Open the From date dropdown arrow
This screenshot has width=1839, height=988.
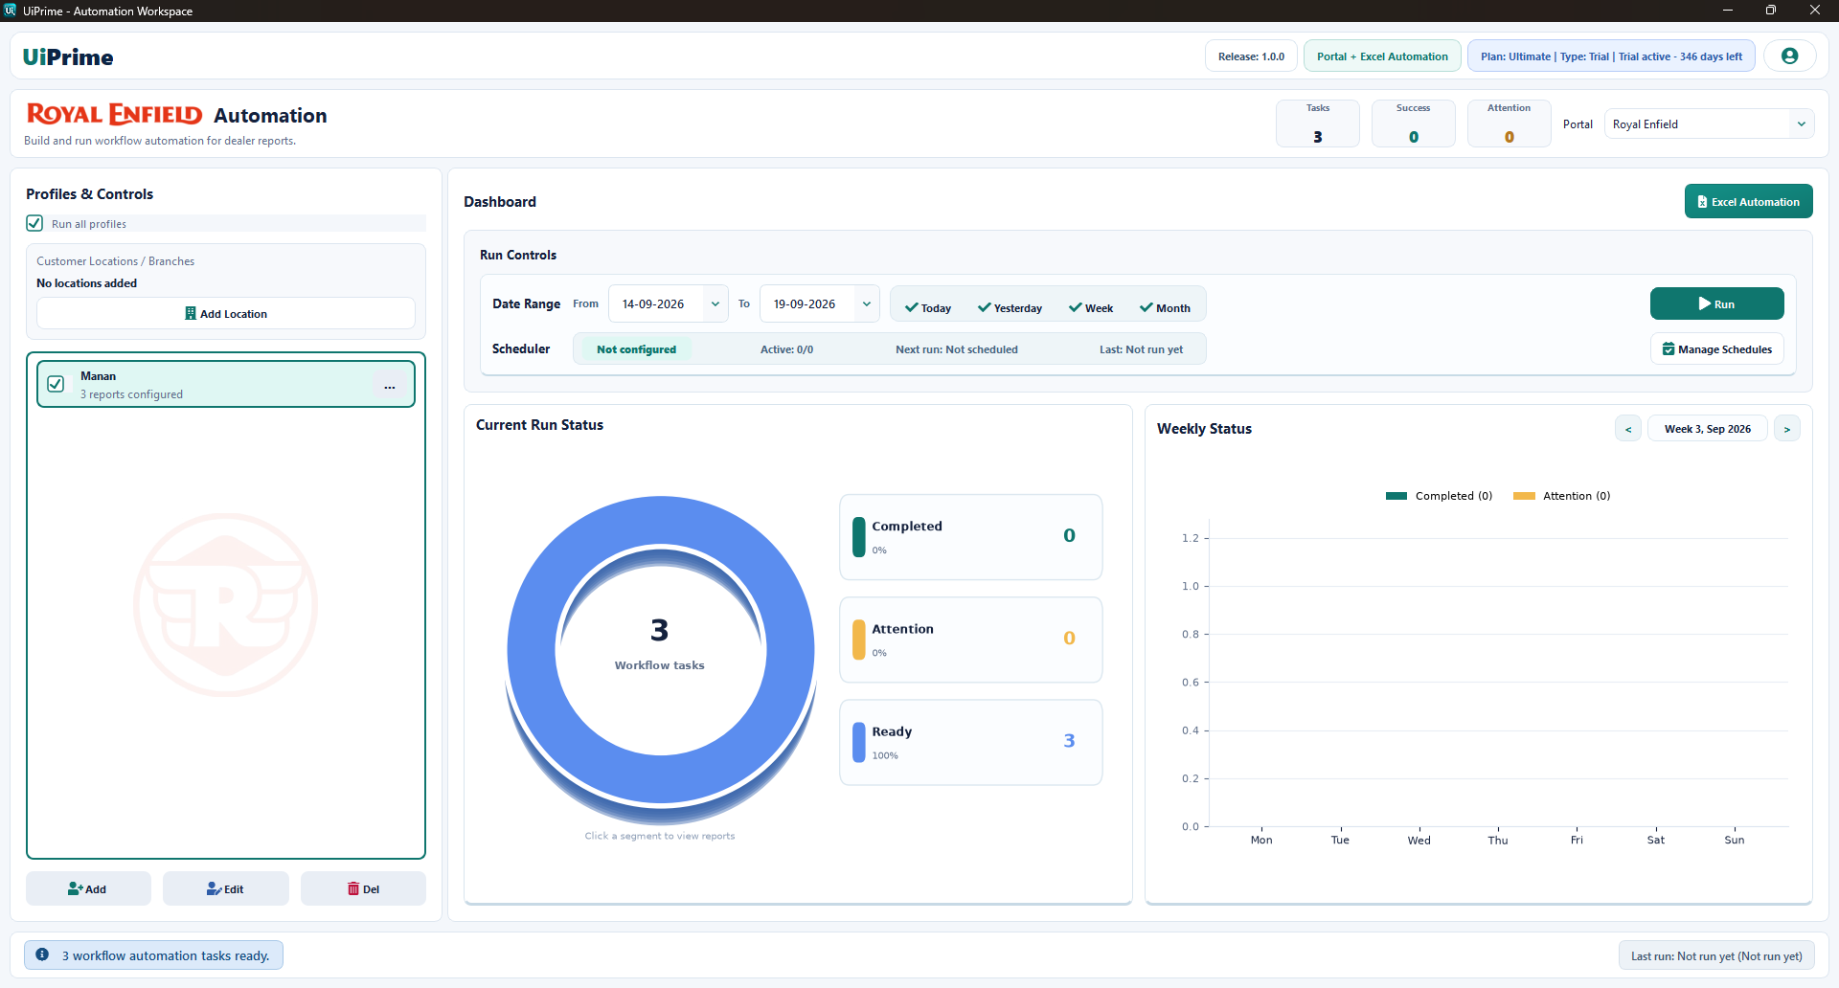[715, 303]
